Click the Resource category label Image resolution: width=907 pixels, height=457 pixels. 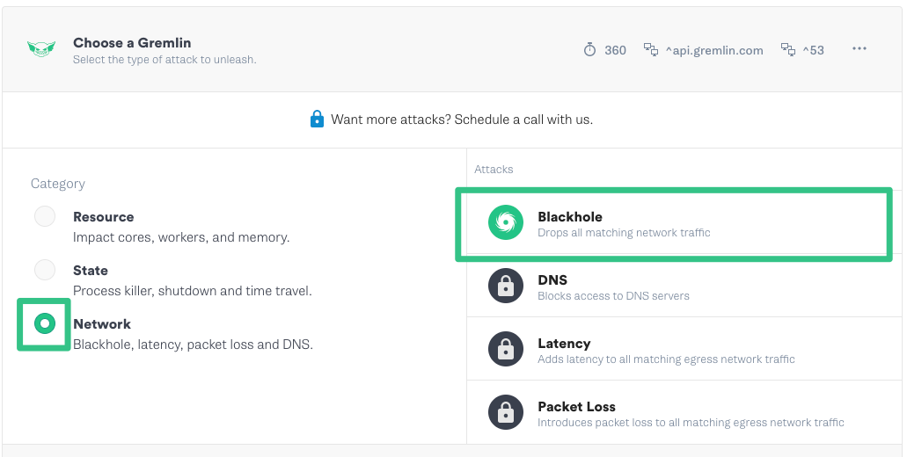click(104, 217)
